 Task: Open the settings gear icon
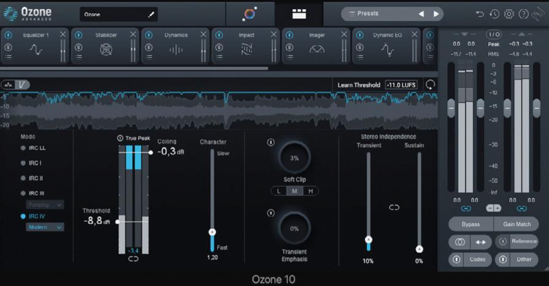point(509,13)
